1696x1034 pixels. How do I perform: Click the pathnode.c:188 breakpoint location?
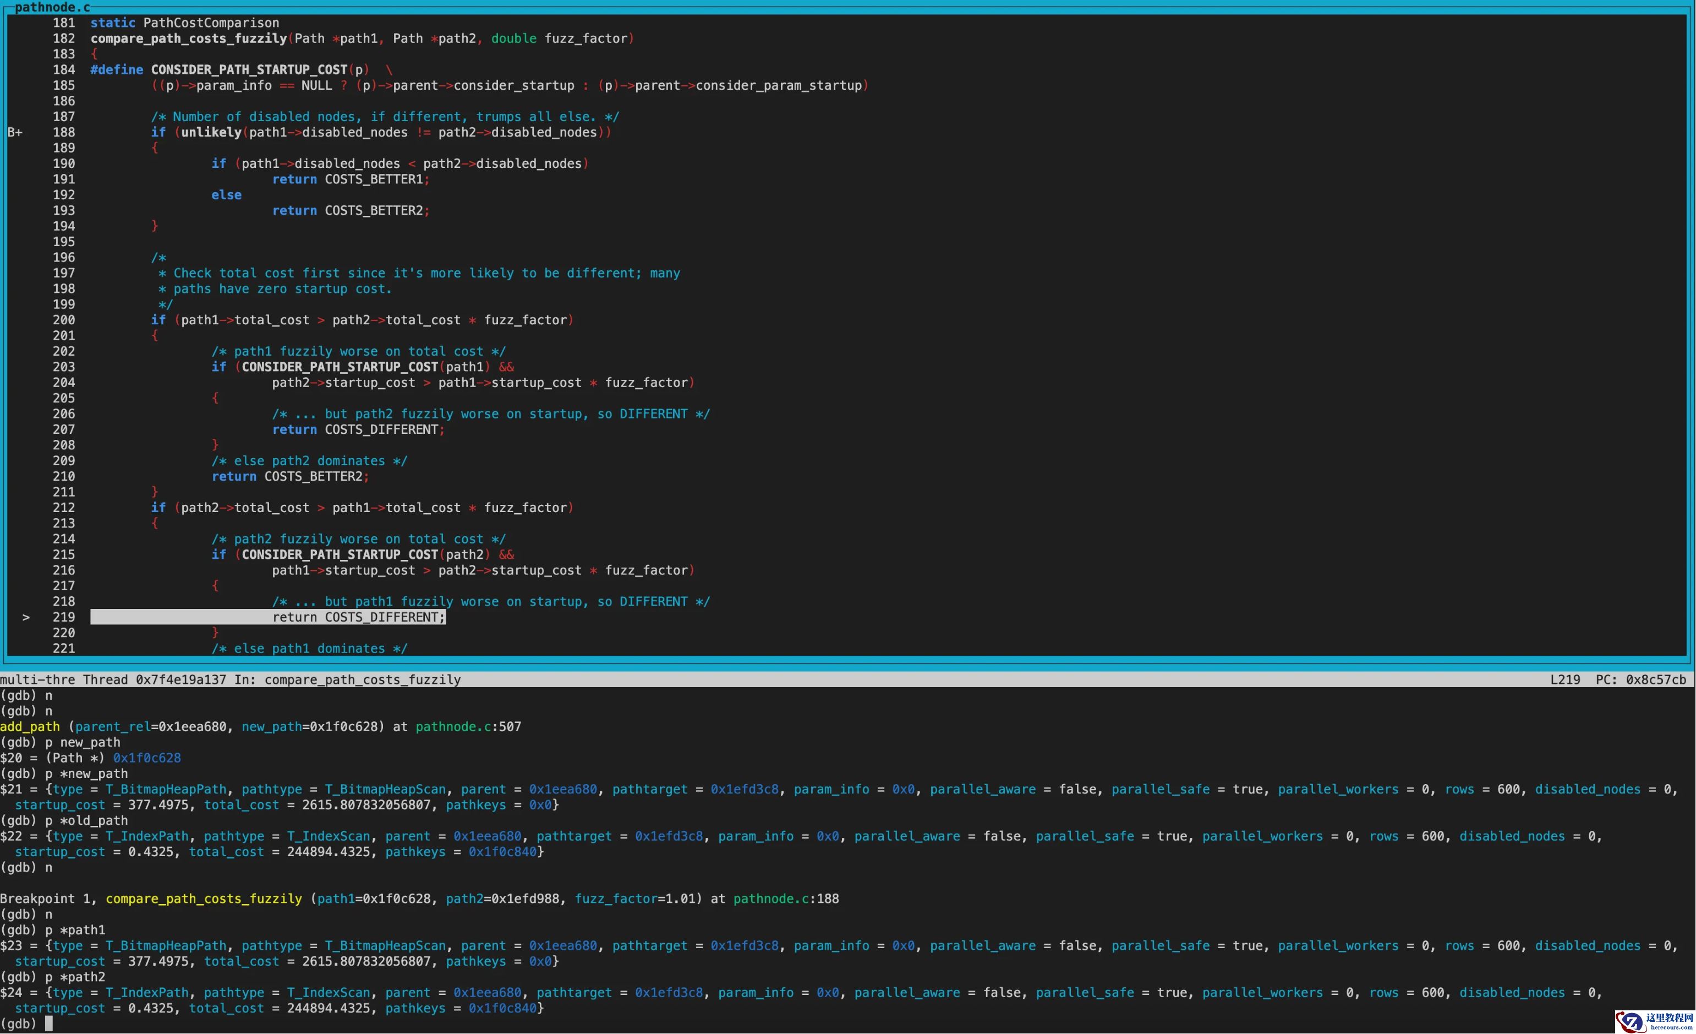click(x=785, y=899)
